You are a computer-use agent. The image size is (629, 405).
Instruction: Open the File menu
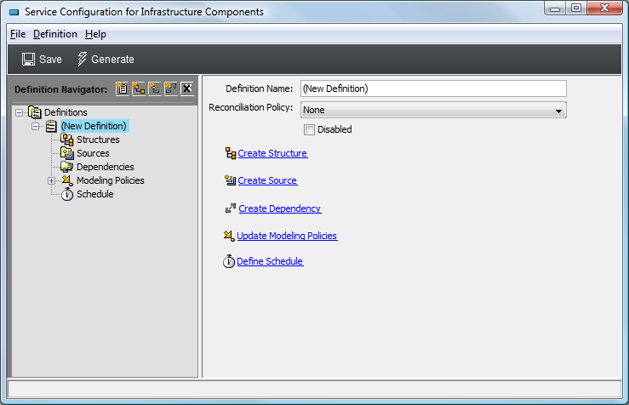point(18,35)
